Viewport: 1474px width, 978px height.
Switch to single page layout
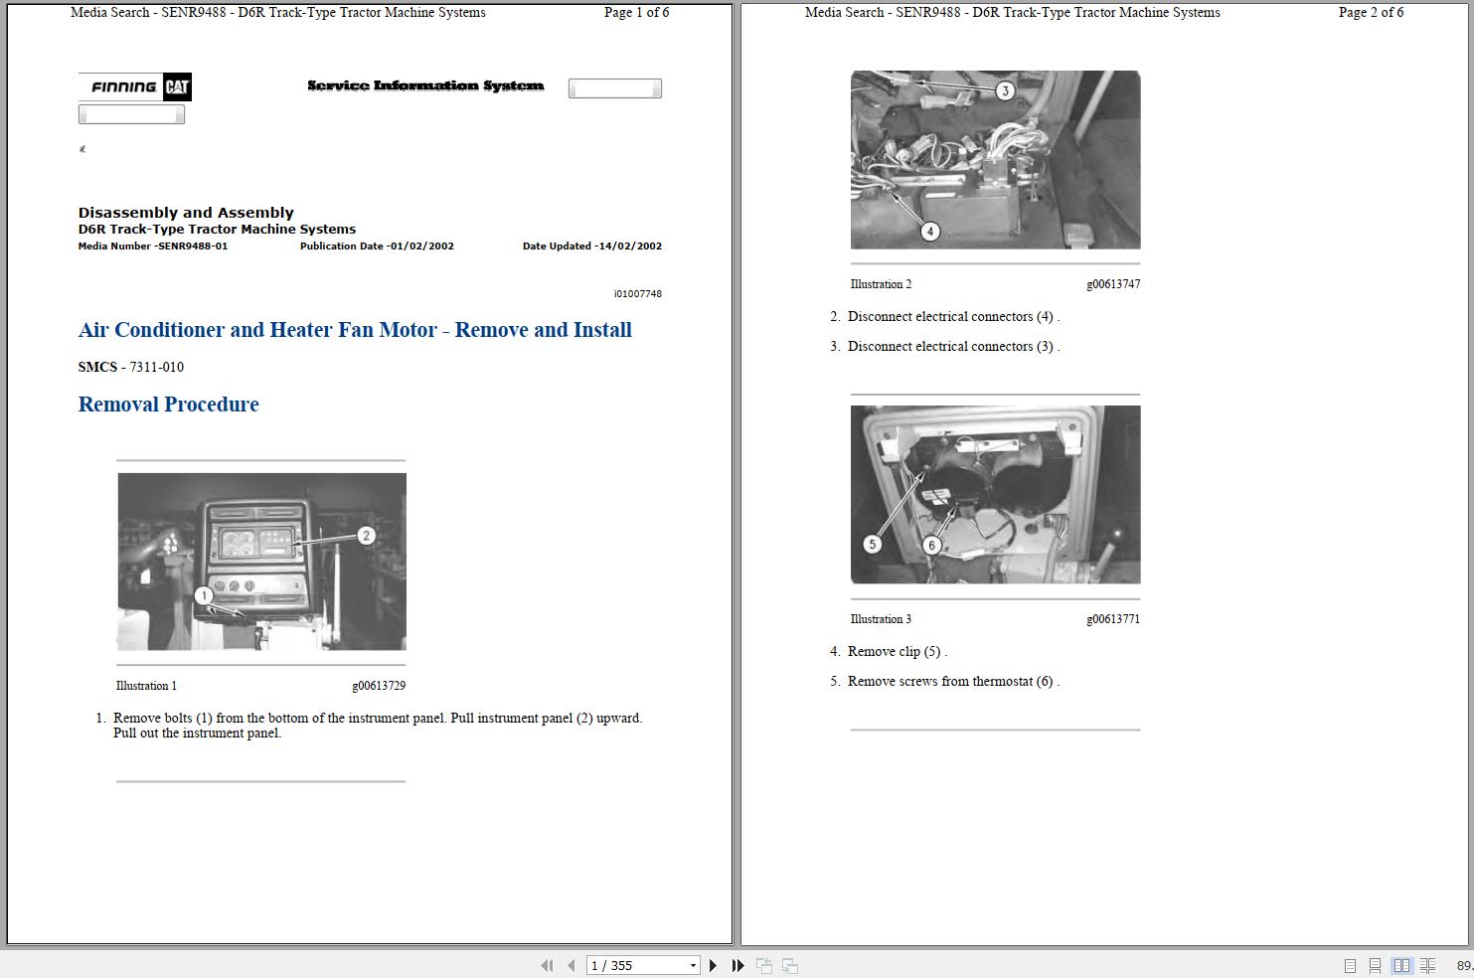(x=1350, y=965)
